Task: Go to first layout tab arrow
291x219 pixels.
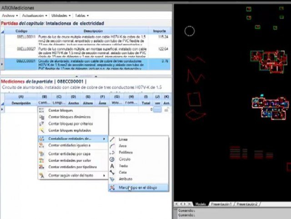Action: (x=176, y=204)
